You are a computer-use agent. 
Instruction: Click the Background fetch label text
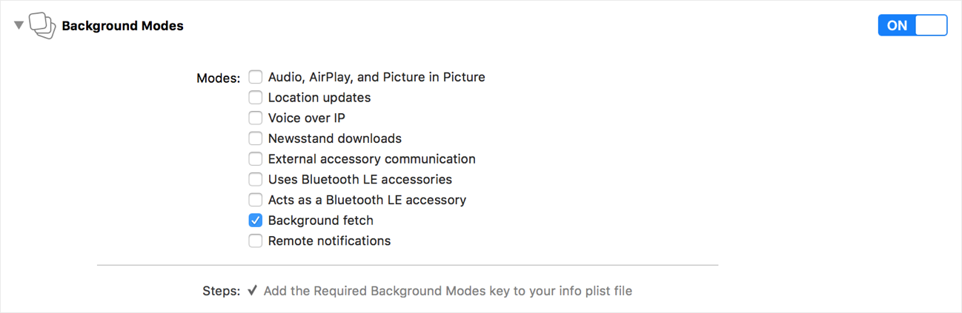(320, 221)
